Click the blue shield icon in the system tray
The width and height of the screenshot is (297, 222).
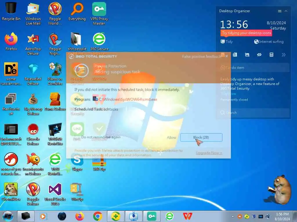pos(254,217)
